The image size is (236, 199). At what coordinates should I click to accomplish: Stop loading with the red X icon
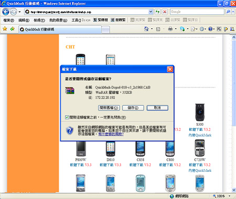(x=165, y=12)
